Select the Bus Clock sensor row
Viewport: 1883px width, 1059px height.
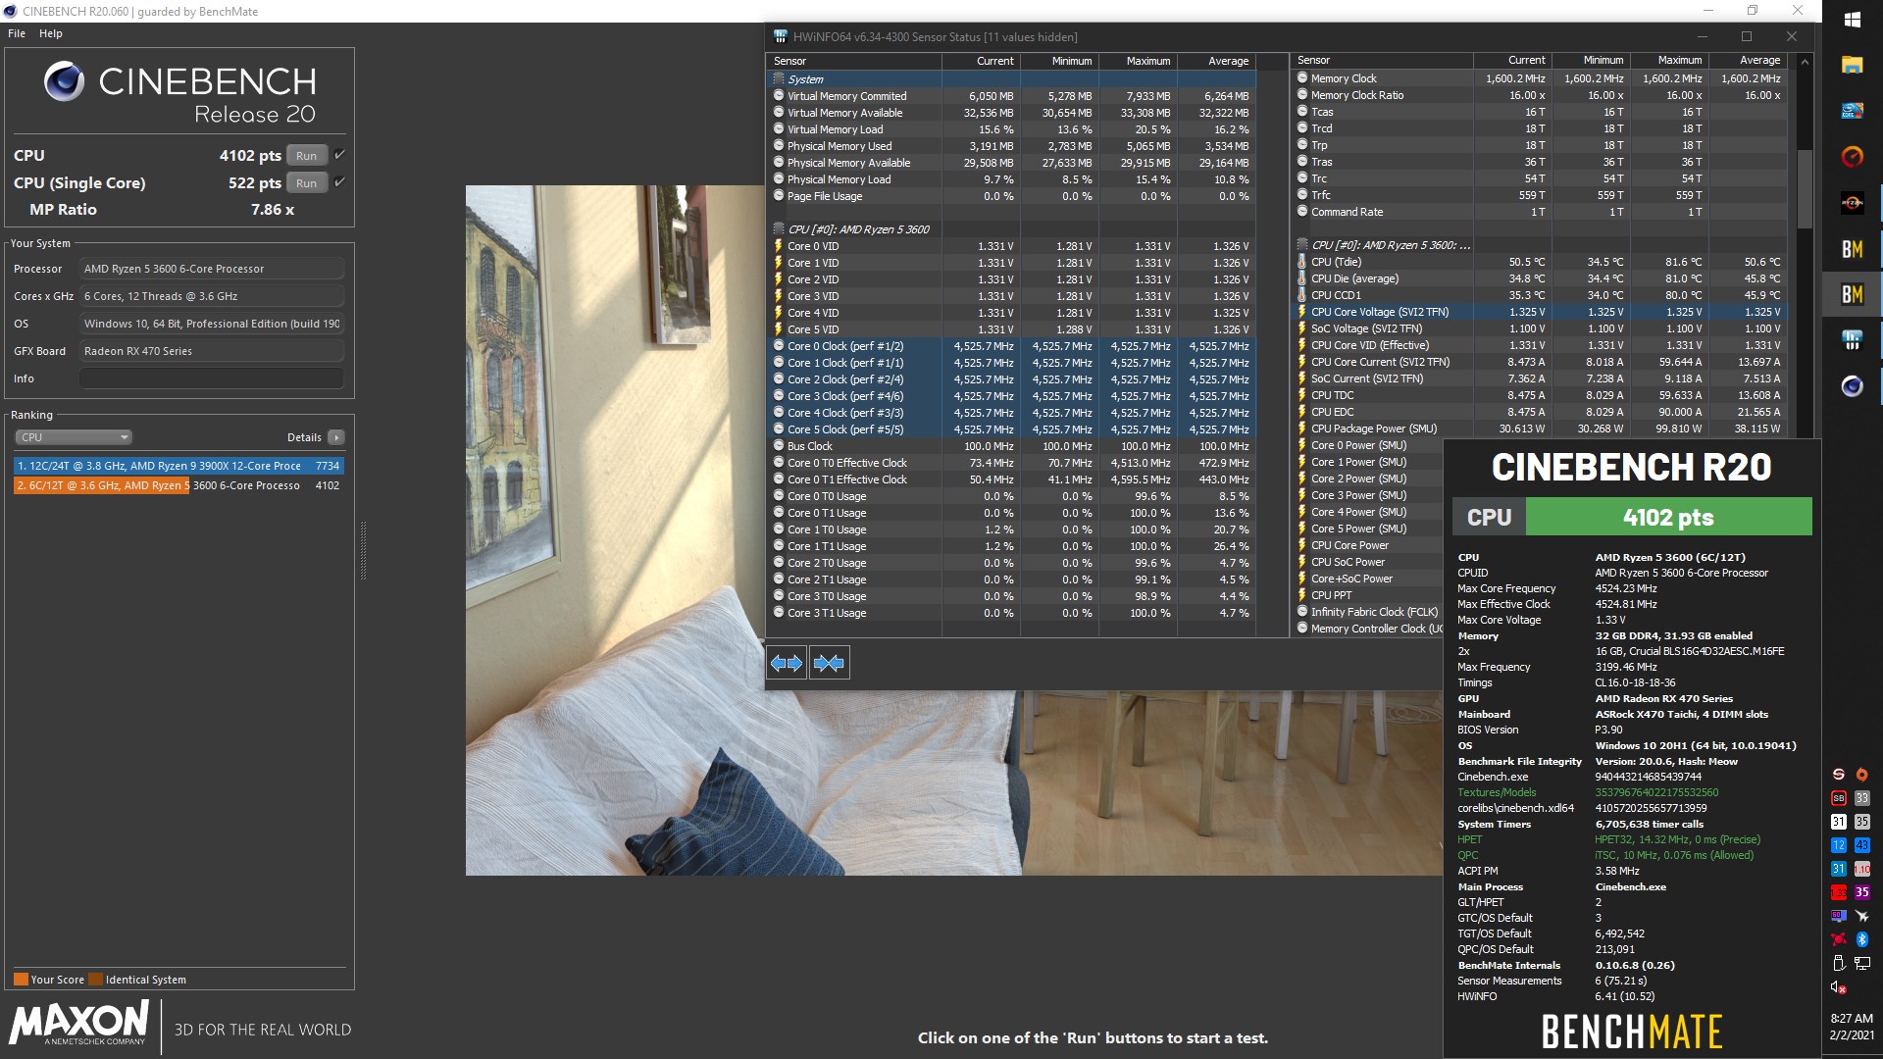pos(1011,446)
